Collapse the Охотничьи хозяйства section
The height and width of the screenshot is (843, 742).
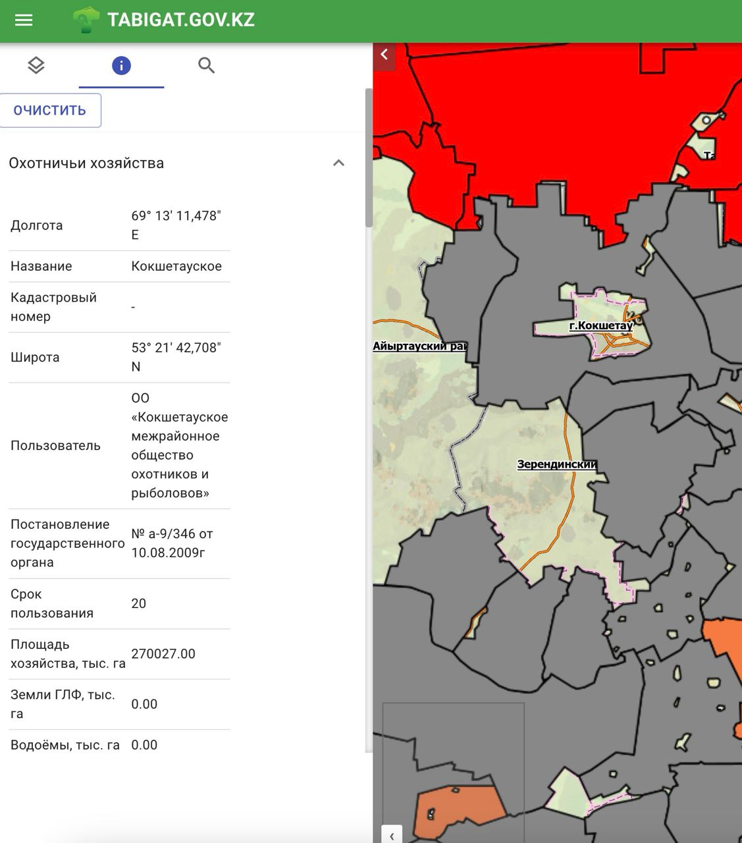coord(338,163)
